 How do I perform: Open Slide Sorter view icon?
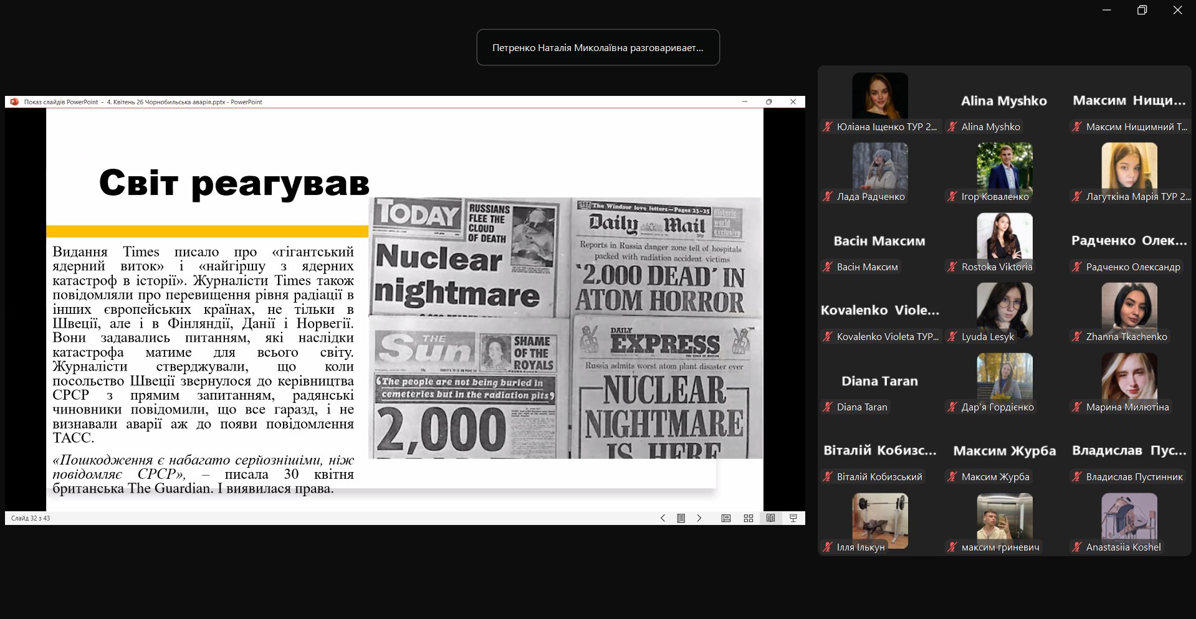[749, 518]
